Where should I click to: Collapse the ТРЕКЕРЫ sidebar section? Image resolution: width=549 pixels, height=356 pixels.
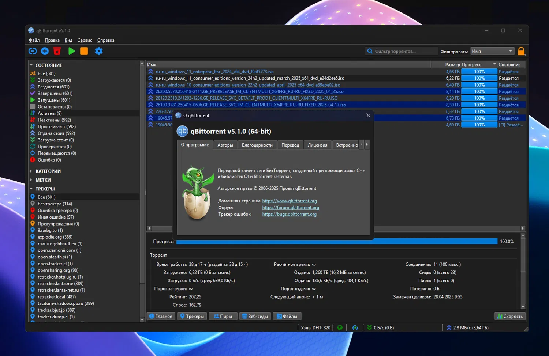31,189
